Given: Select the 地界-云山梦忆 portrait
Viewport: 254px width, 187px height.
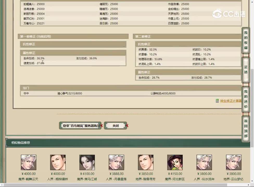Looking at the screenshot, I should coord(233,162).
